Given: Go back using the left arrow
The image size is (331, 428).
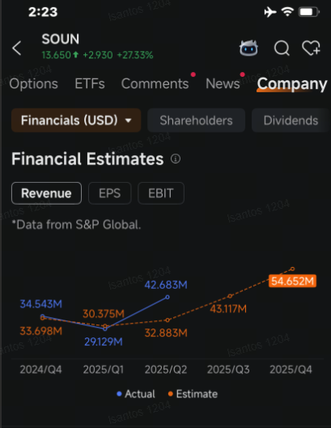Looking at the screenshot, I should [17, 48].
